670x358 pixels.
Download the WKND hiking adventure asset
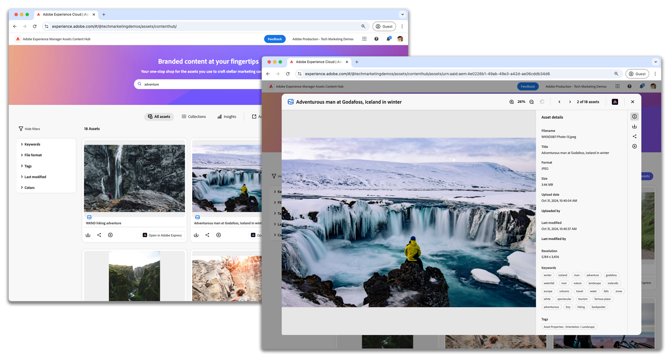(x=88, y=235)
